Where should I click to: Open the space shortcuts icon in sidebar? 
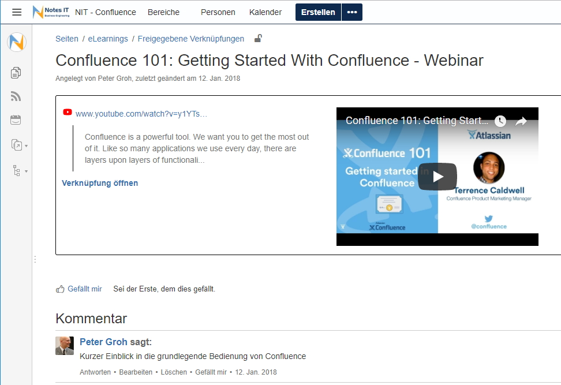(x=17, y=145)
